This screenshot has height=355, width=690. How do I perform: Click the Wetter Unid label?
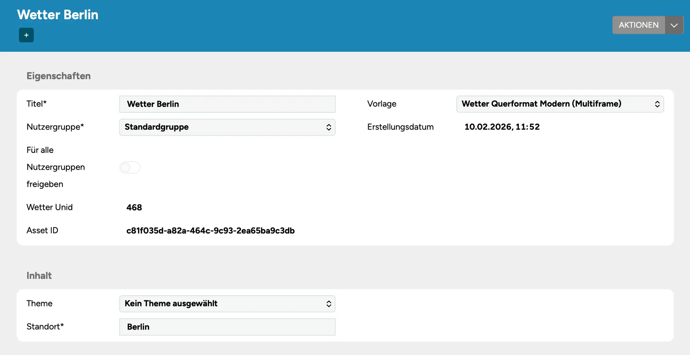coord(50,207)
